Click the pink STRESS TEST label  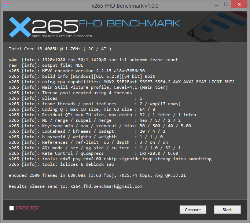(27, 208)
